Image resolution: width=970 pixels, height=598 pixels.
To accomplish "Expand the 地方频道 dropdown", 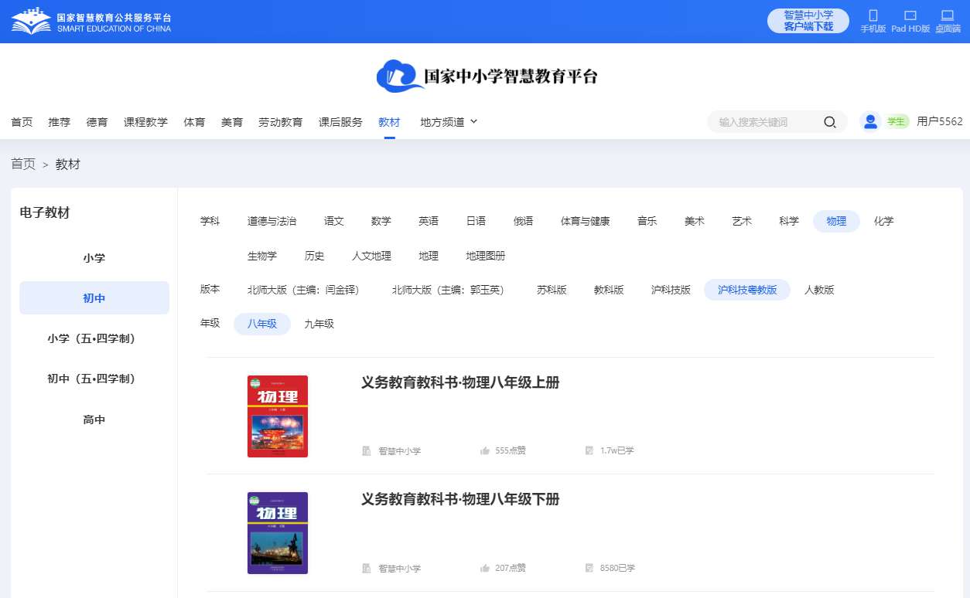I will pos(449,122).
